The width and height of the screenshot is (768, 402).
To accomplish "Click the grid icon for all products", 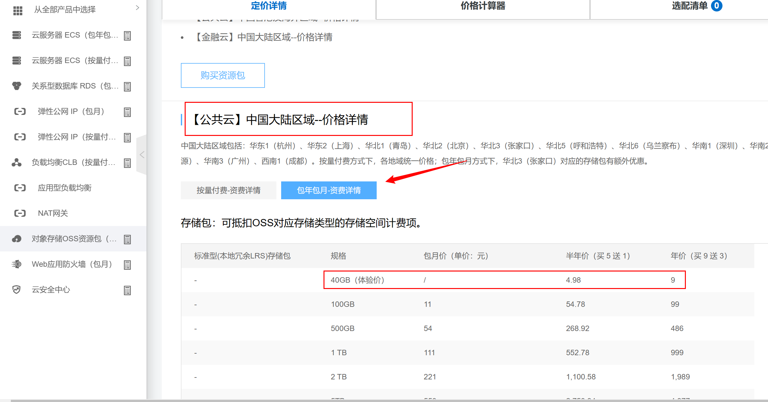I will point(18,10).
